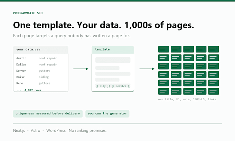Click 'gutters' in the Denver row
235x141 pixels.
click(45, 71)
